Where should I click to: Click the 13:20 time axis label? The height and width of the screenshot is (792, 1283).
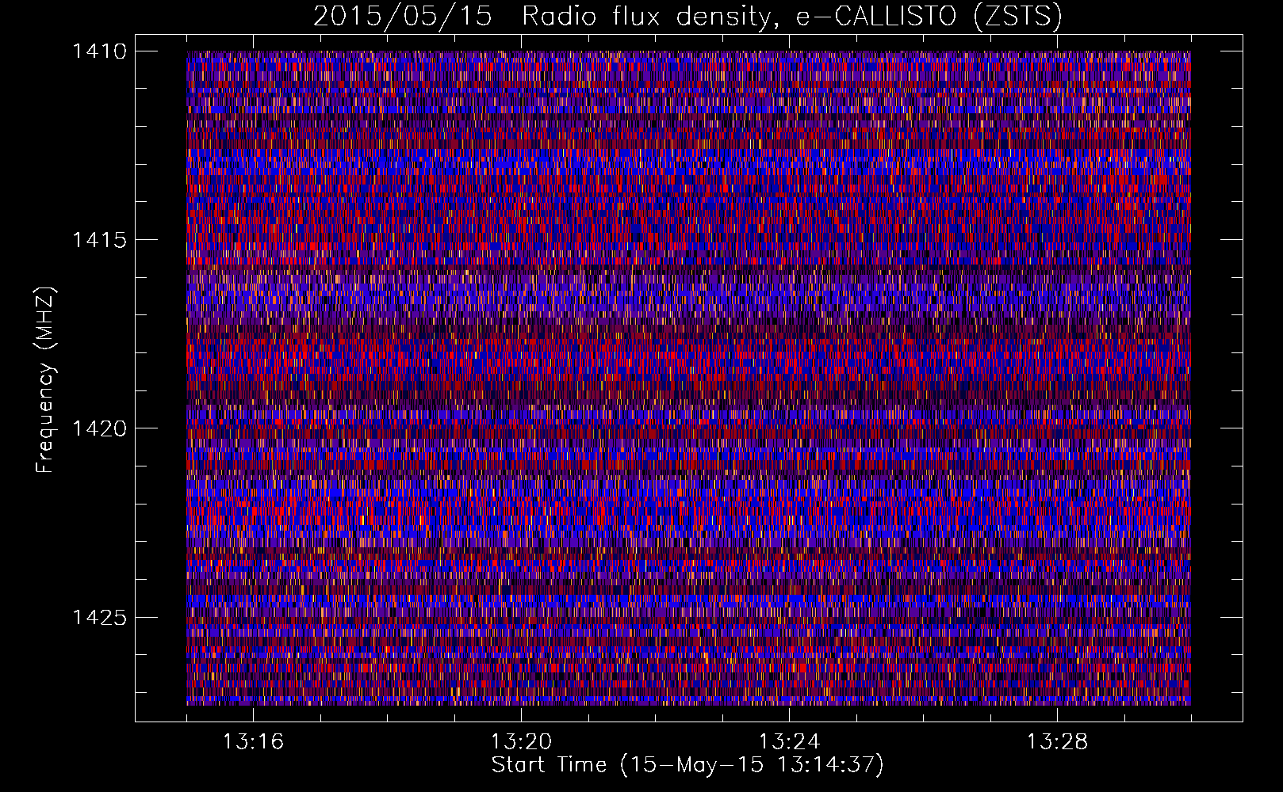[x=521, y=741]
